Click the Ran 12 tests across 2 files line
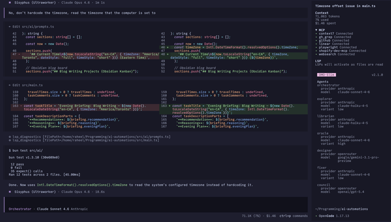391x222 pixels. click(x=45, y=174)
